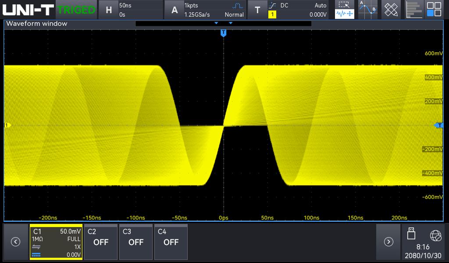This screenshot has height=263, width=449.
Task: Click the waveform move/pan icon
Action: pos(345,14)
